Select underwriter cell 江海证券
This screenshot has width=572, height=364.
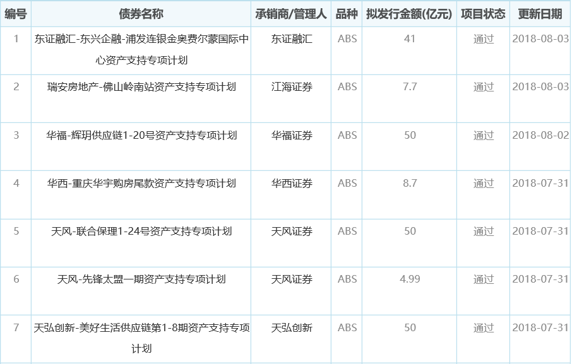[292, 87]
